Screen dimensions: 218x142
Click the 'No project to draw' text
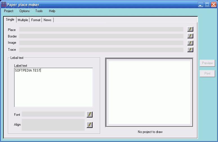(150, 132)
